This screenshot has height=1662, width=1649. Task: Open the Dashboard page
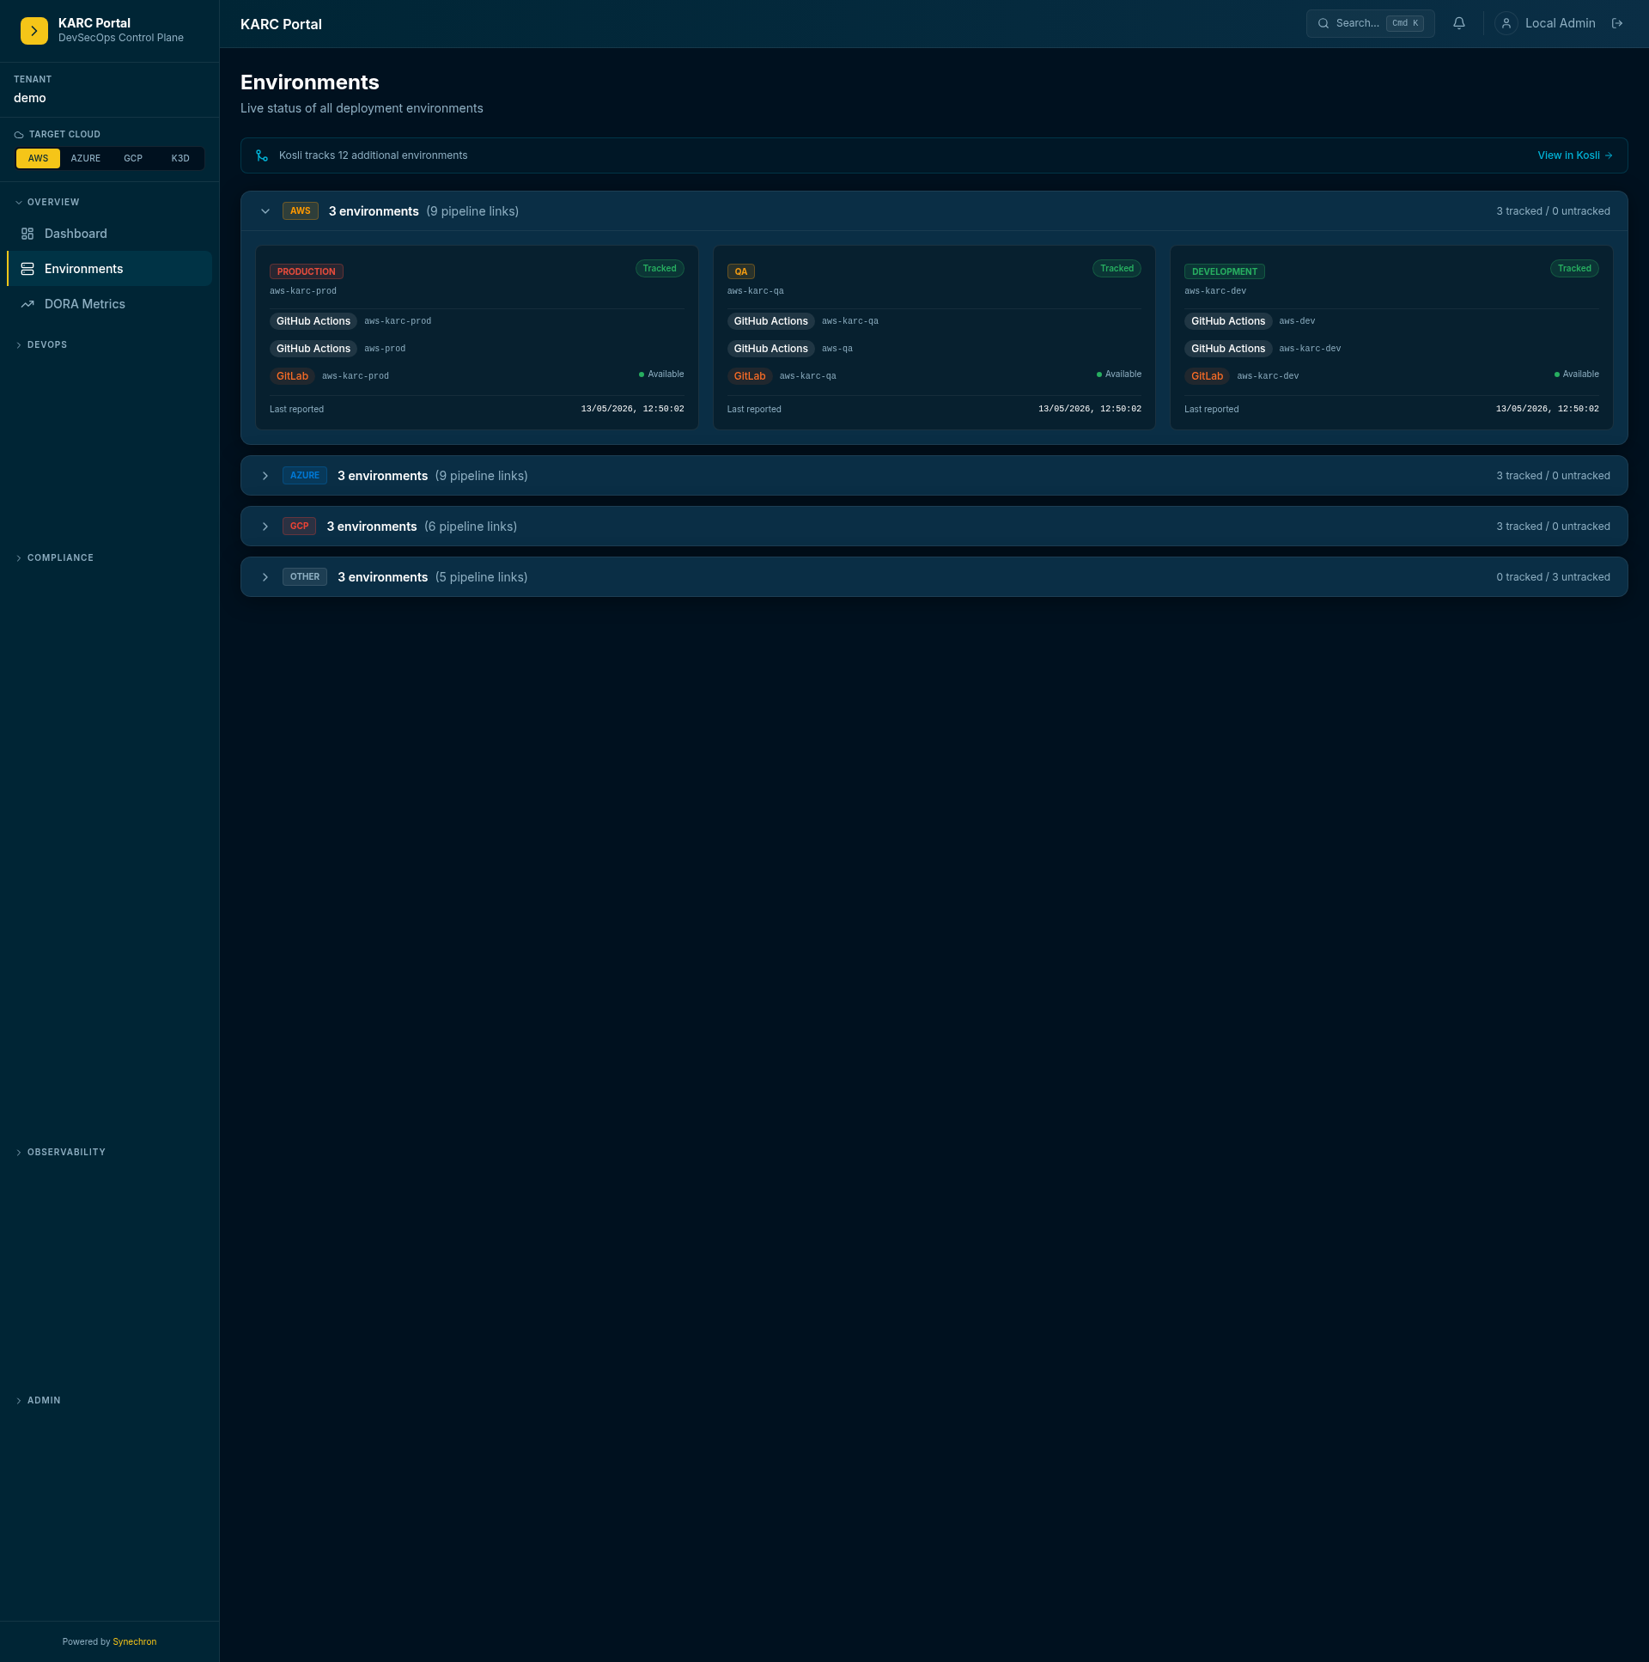point(109,234)
